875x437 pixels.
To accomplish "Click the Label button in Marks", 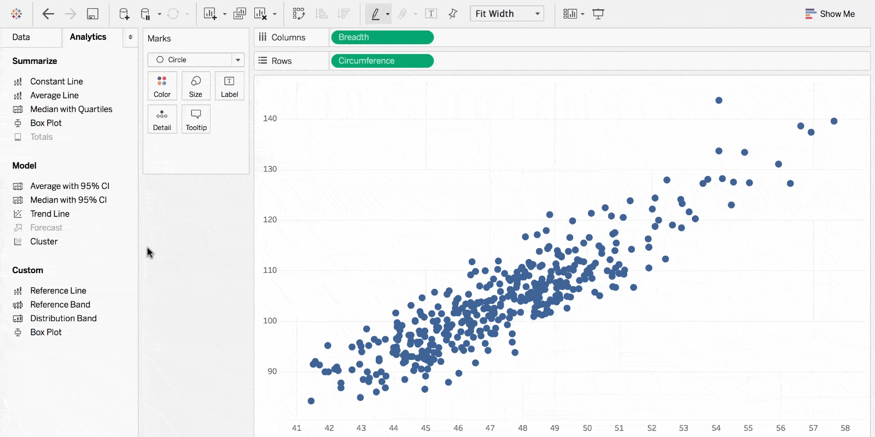I will pyautogui.click(x=229, y=86).
